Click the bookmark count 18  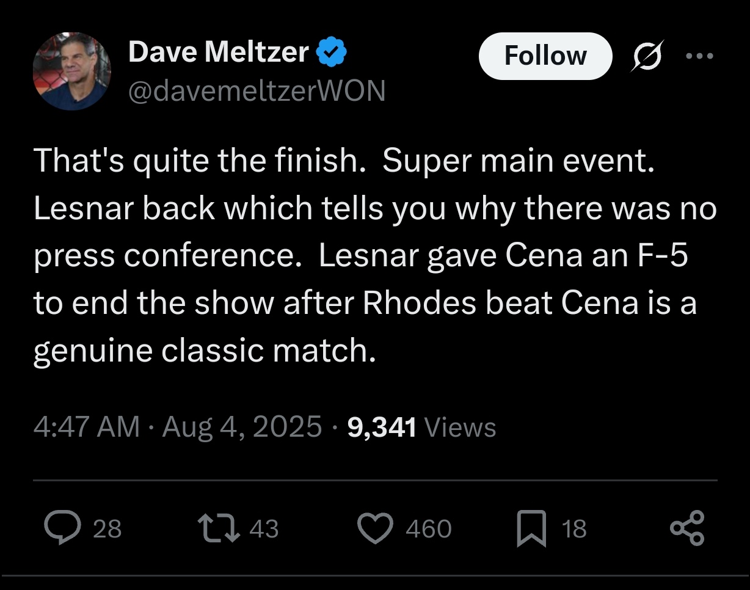[574, 528]
